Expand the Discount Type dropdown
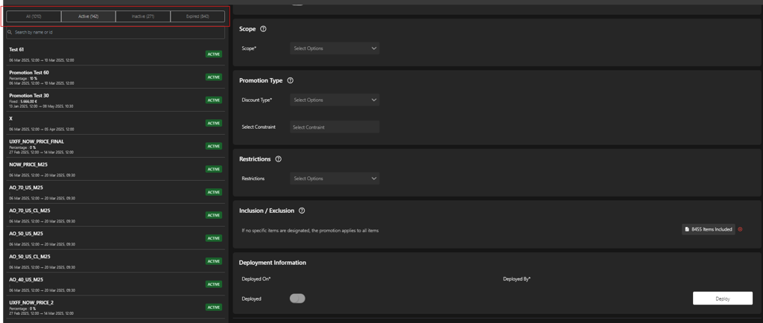The image size is (763, 323). [x=335, y=100]
